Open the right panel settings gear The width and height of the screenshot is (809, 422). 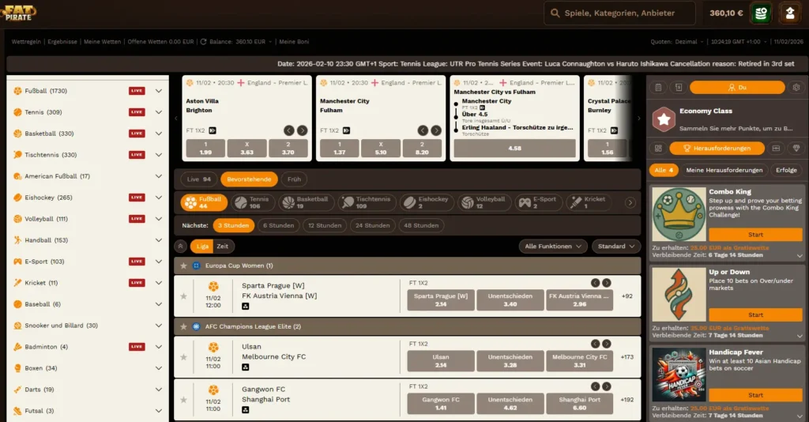click(x=796, y=88)
